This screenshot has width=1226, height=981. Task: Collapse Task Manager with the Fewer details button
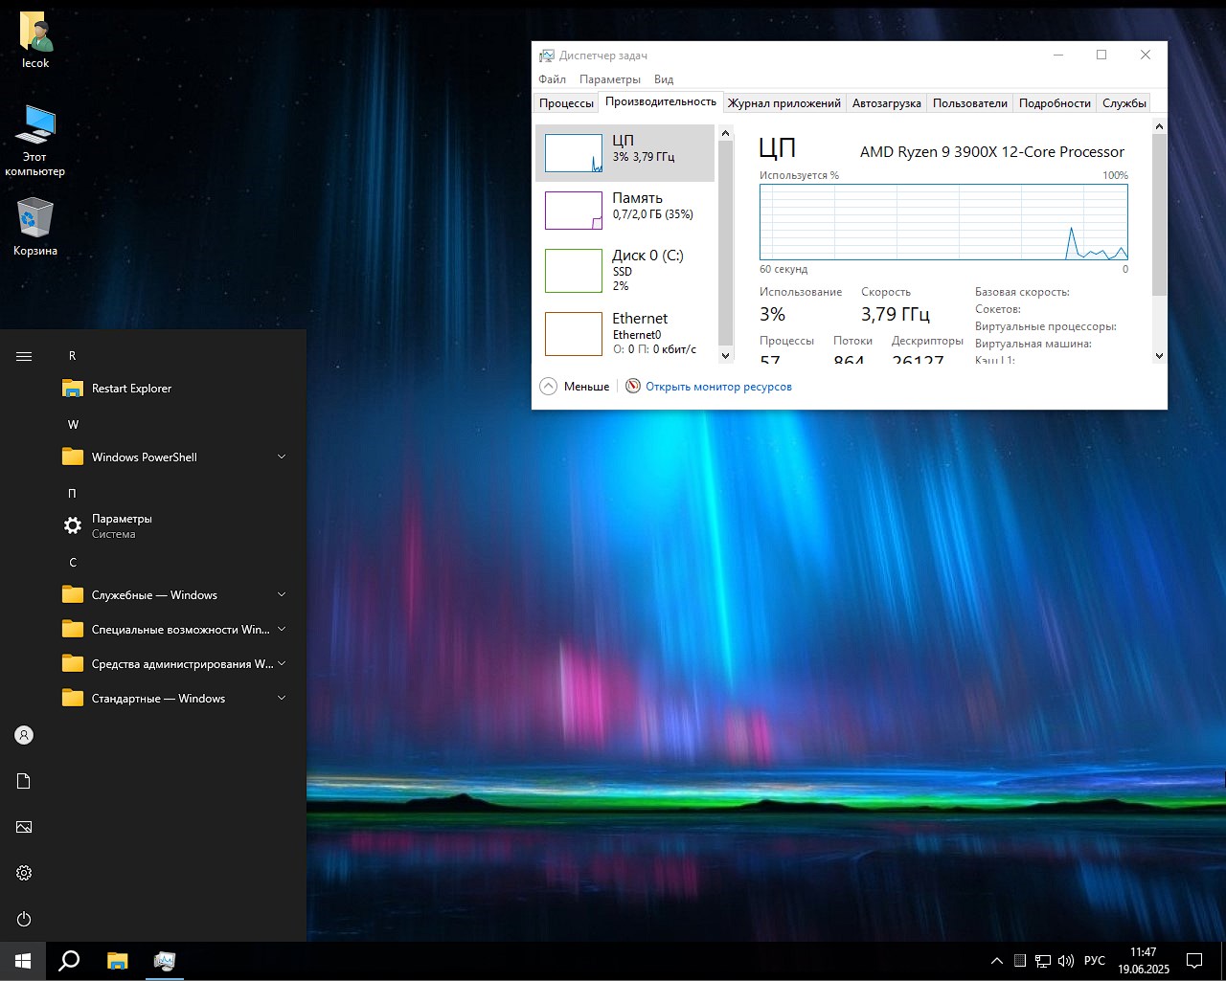575,387
